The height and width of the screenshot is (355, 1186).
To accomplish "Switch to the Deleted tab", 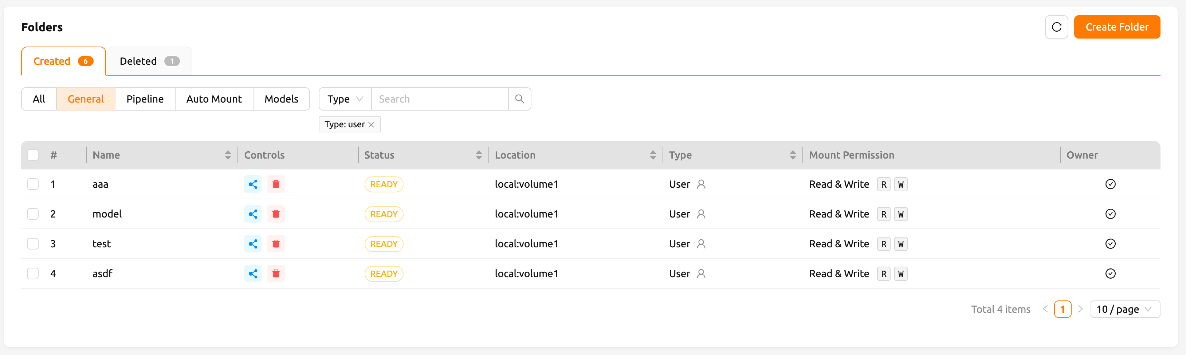I will point(149,61).
